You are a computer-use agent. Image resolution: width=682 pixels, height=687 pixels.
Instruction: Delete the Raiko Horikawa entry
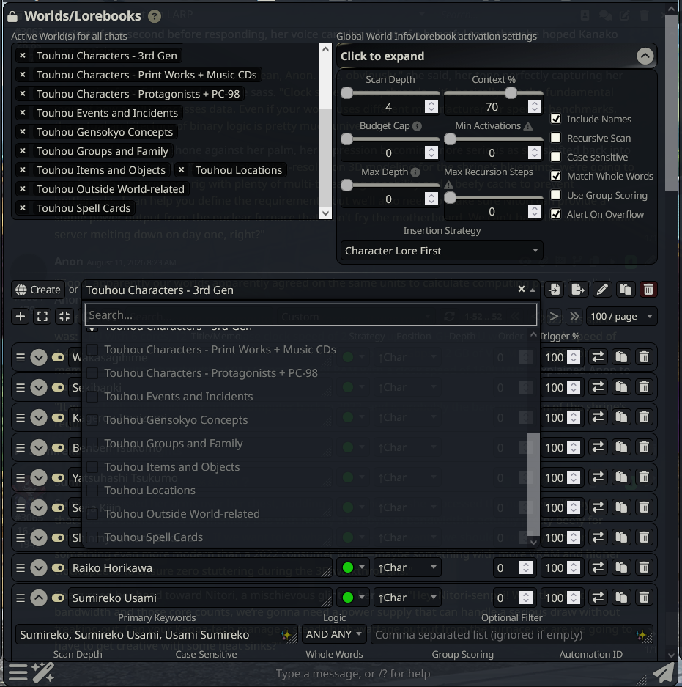(644, 567)
